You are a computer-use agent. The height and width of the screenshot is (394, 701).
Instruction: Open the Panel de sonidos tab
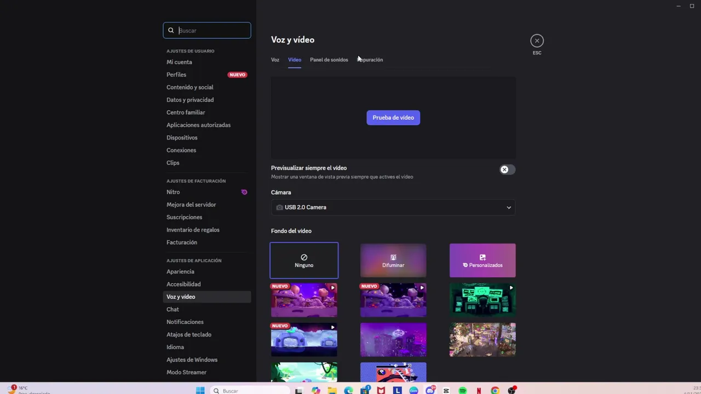329,60
